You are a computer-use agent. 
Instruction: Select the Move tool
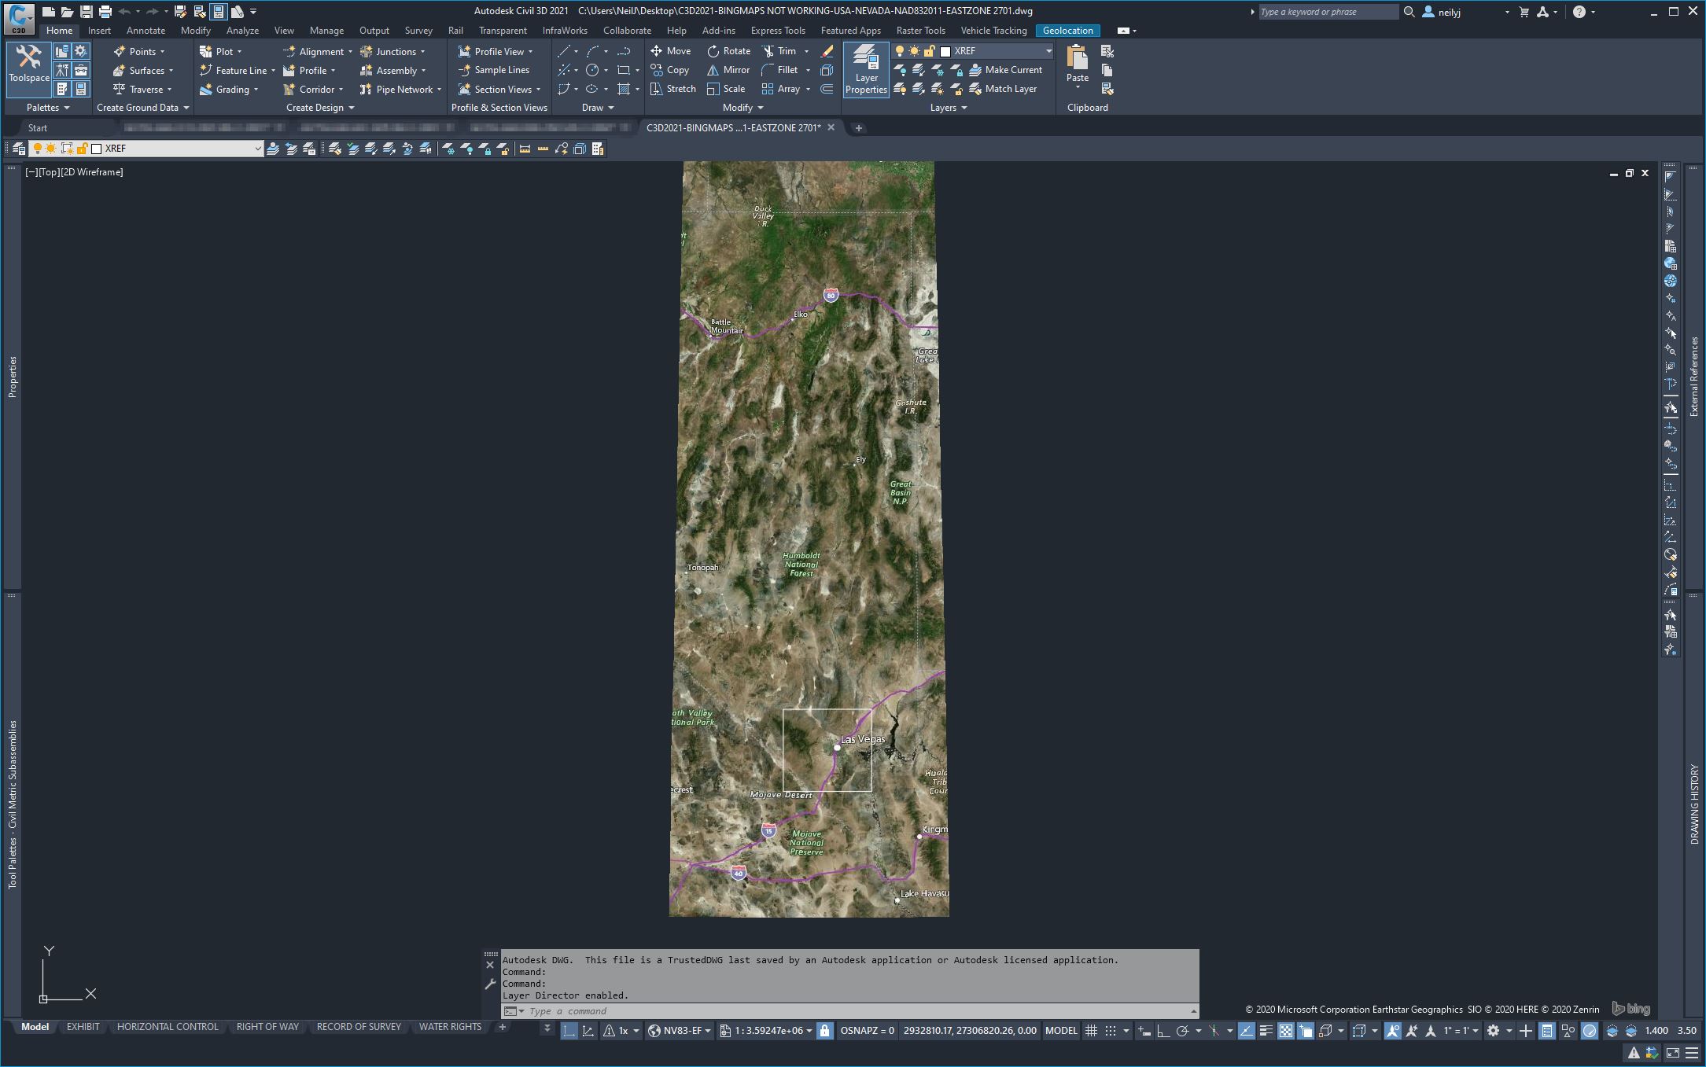pos(670,51)
